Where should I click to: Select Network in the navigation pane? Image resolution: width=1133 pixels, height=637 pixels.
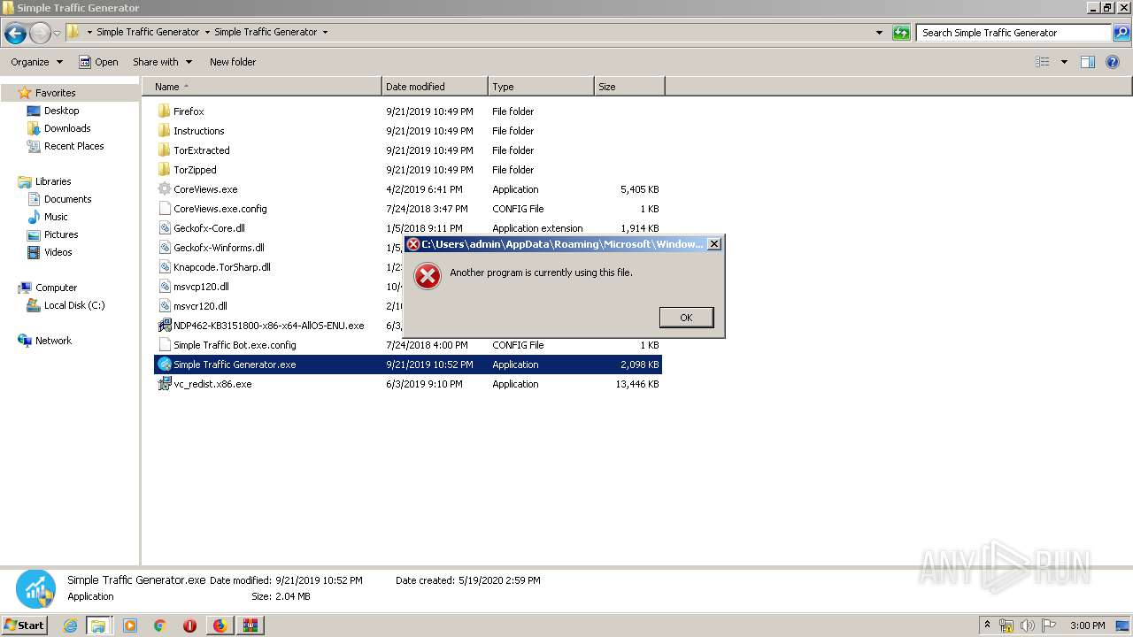pos(53,341)
